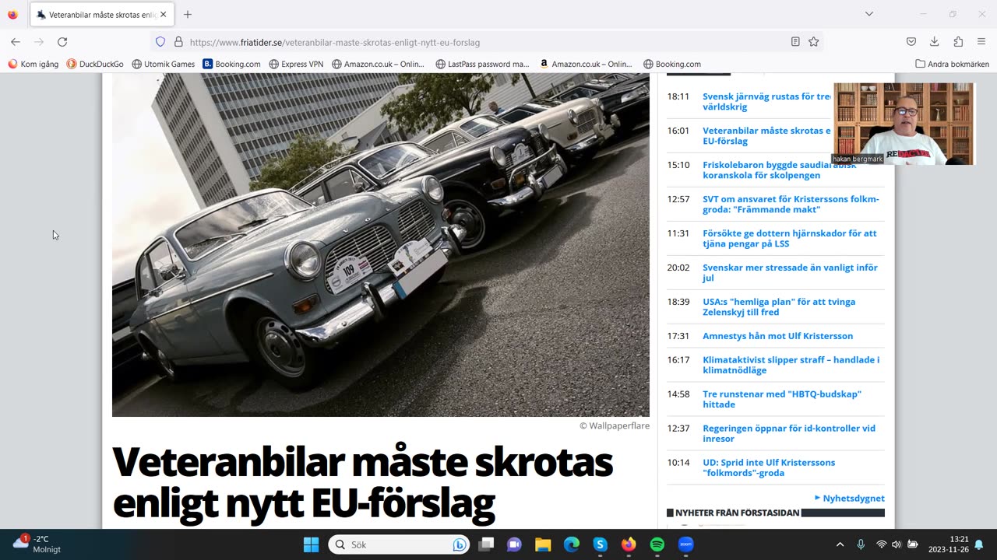The height and width of the screenshot is (560, 997).
Task: Open the Wi-Fi network tray icon
Action: click(x=882, y=544)
